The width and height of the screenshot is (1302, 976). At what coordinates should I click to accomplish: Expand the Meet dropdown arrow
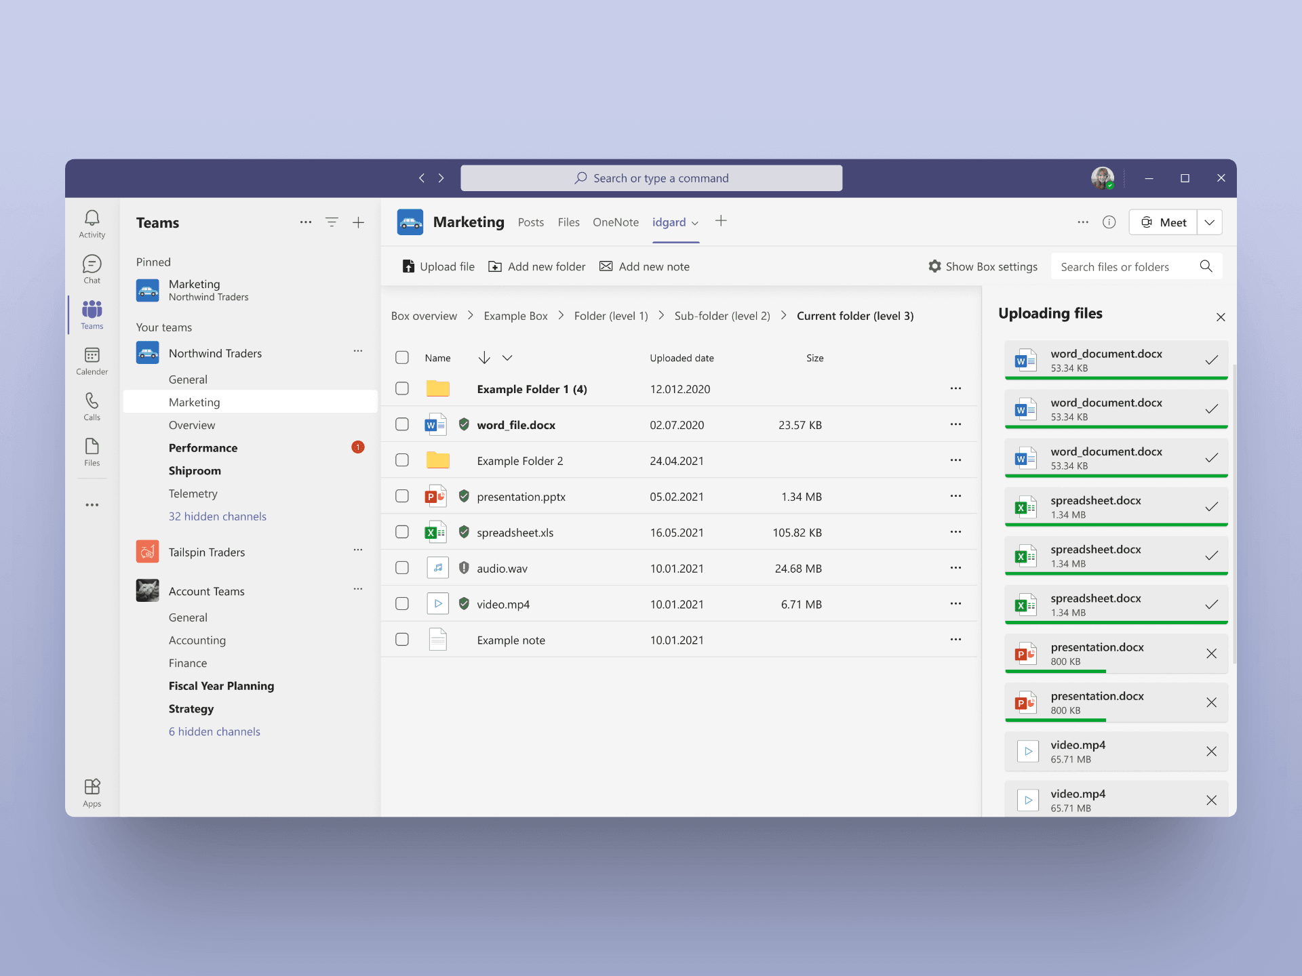[1209, 222]
